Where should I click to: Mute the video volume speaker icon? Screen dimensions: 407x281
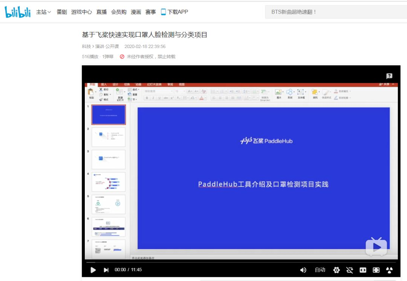coord(303,270)
